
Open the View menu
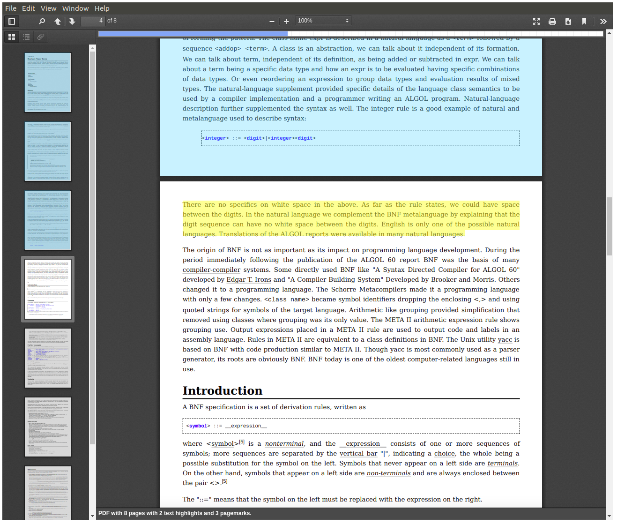click(x=48, y=8)
